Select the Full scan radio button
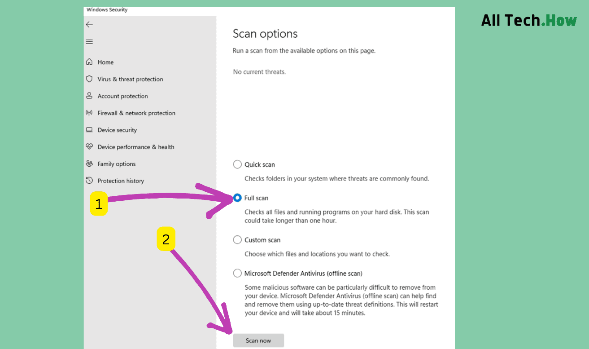This screenshot has width=589, height=349. 237,198
